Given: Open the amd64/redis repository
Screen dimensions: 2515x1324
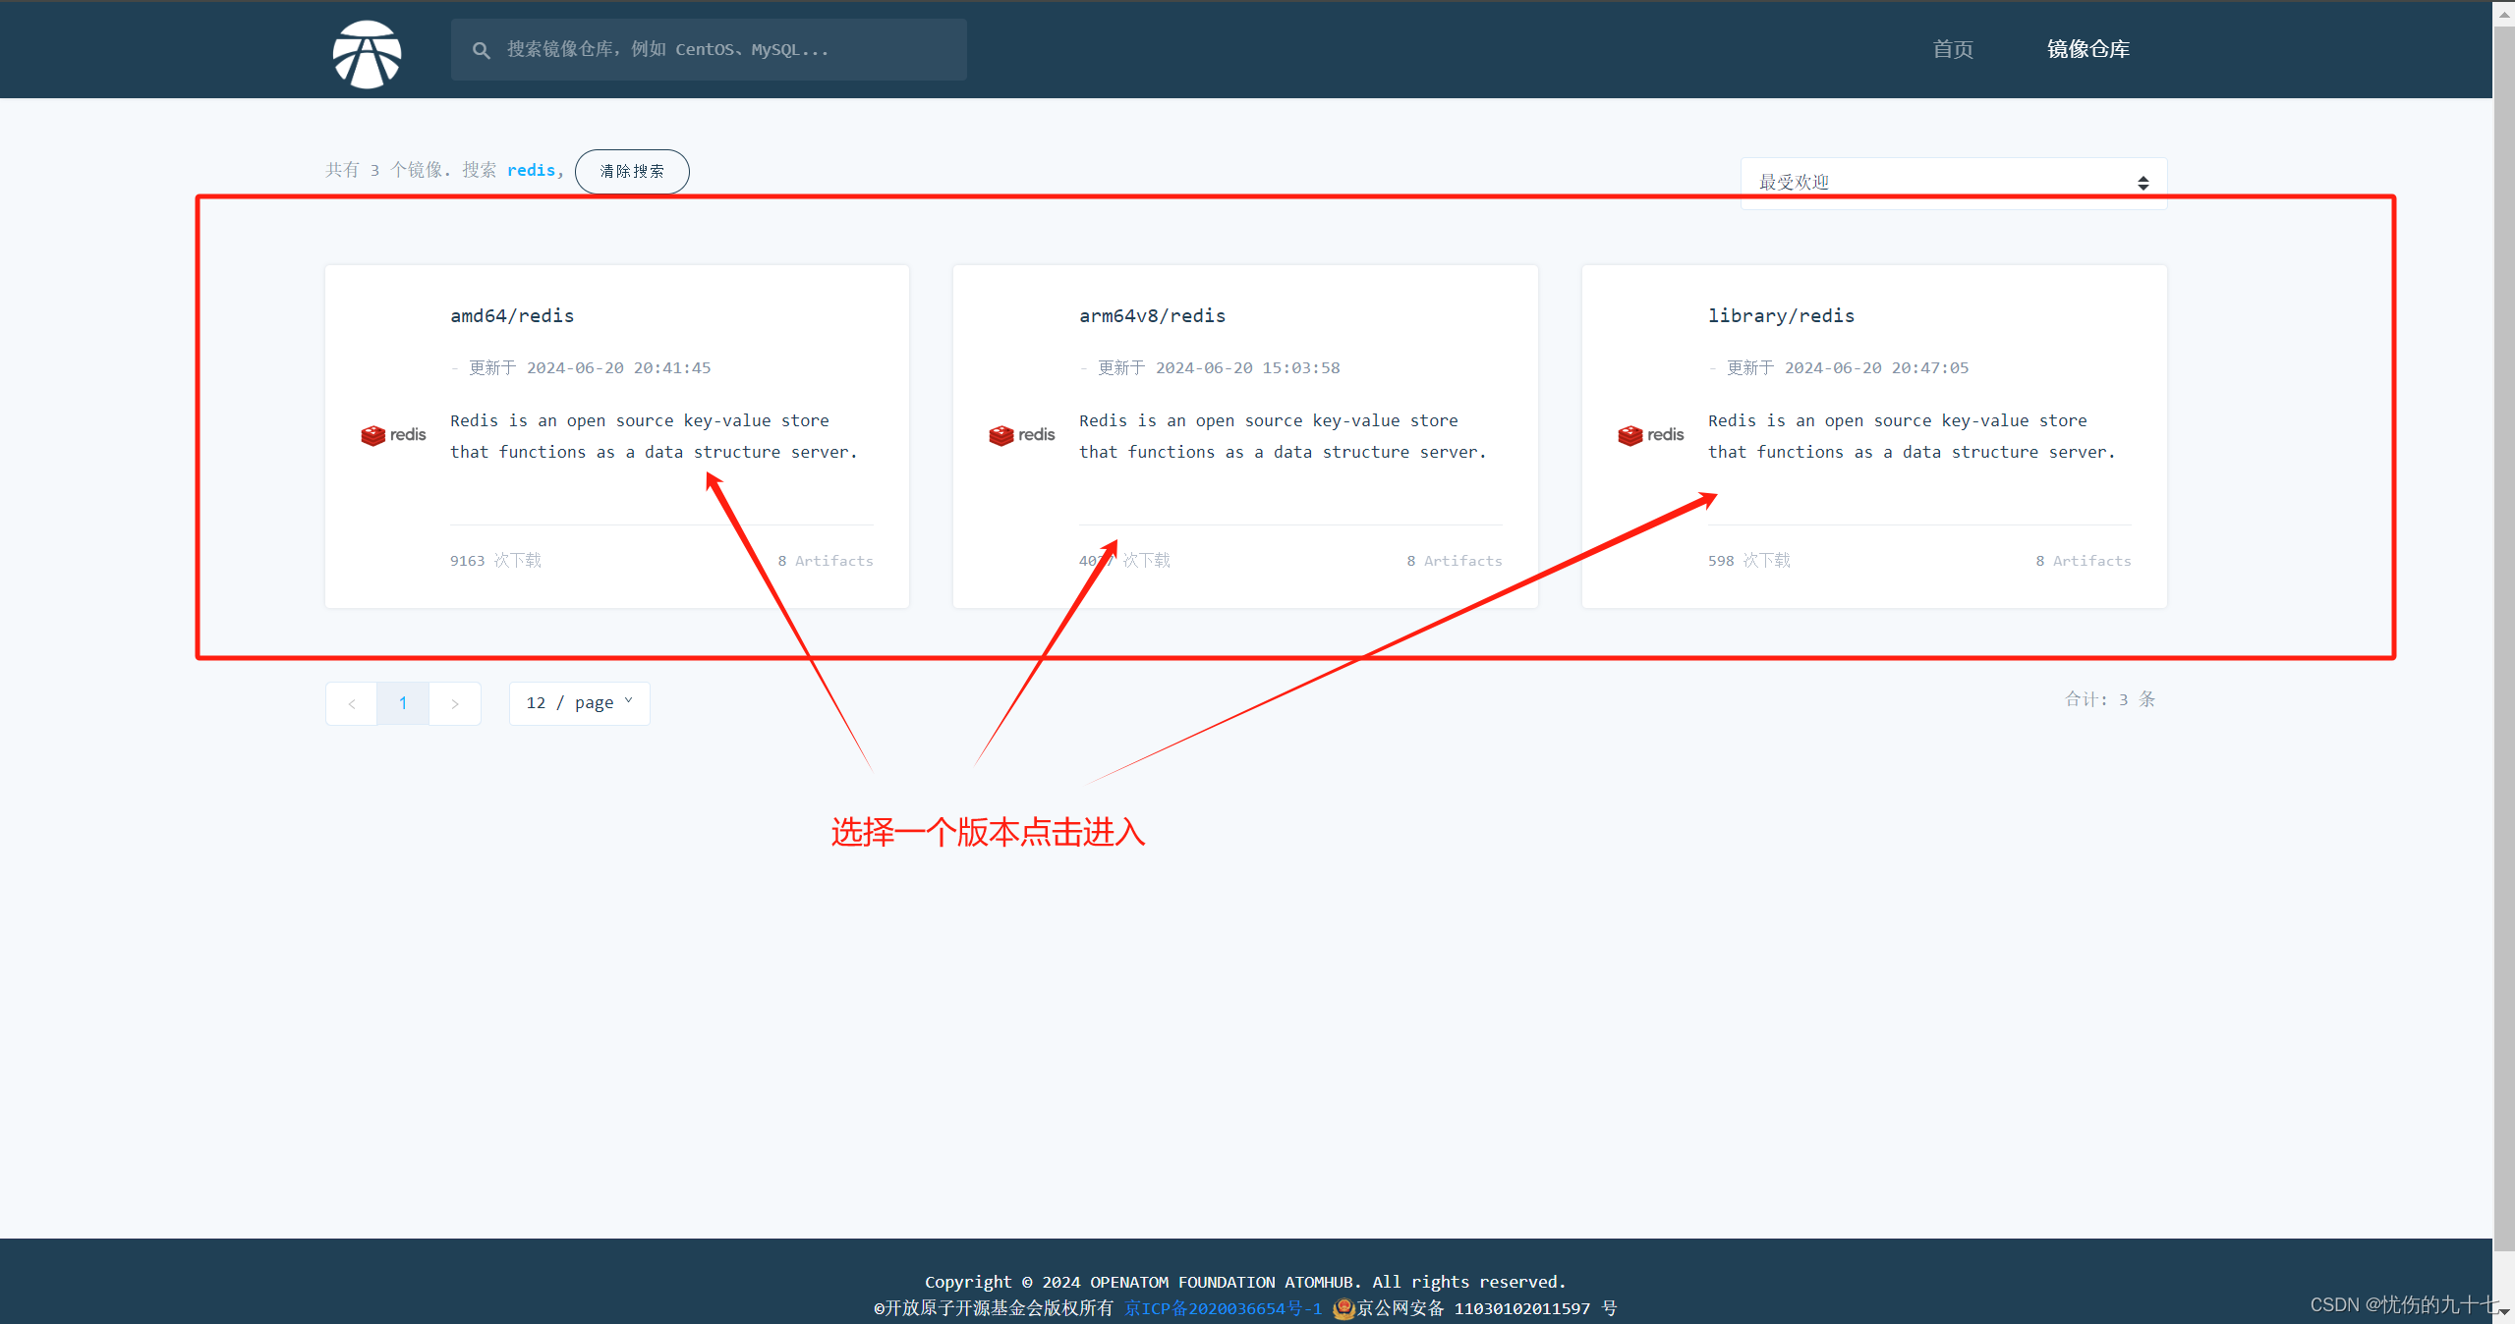Looking at the screenshot, I should pyautogui.click(x=511, y=315).
